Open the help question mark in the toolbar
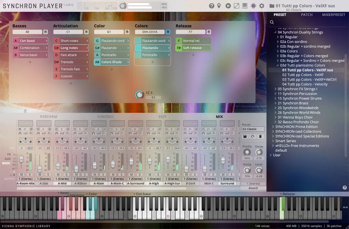Screen dimensions: 349x229 [211, 6]
